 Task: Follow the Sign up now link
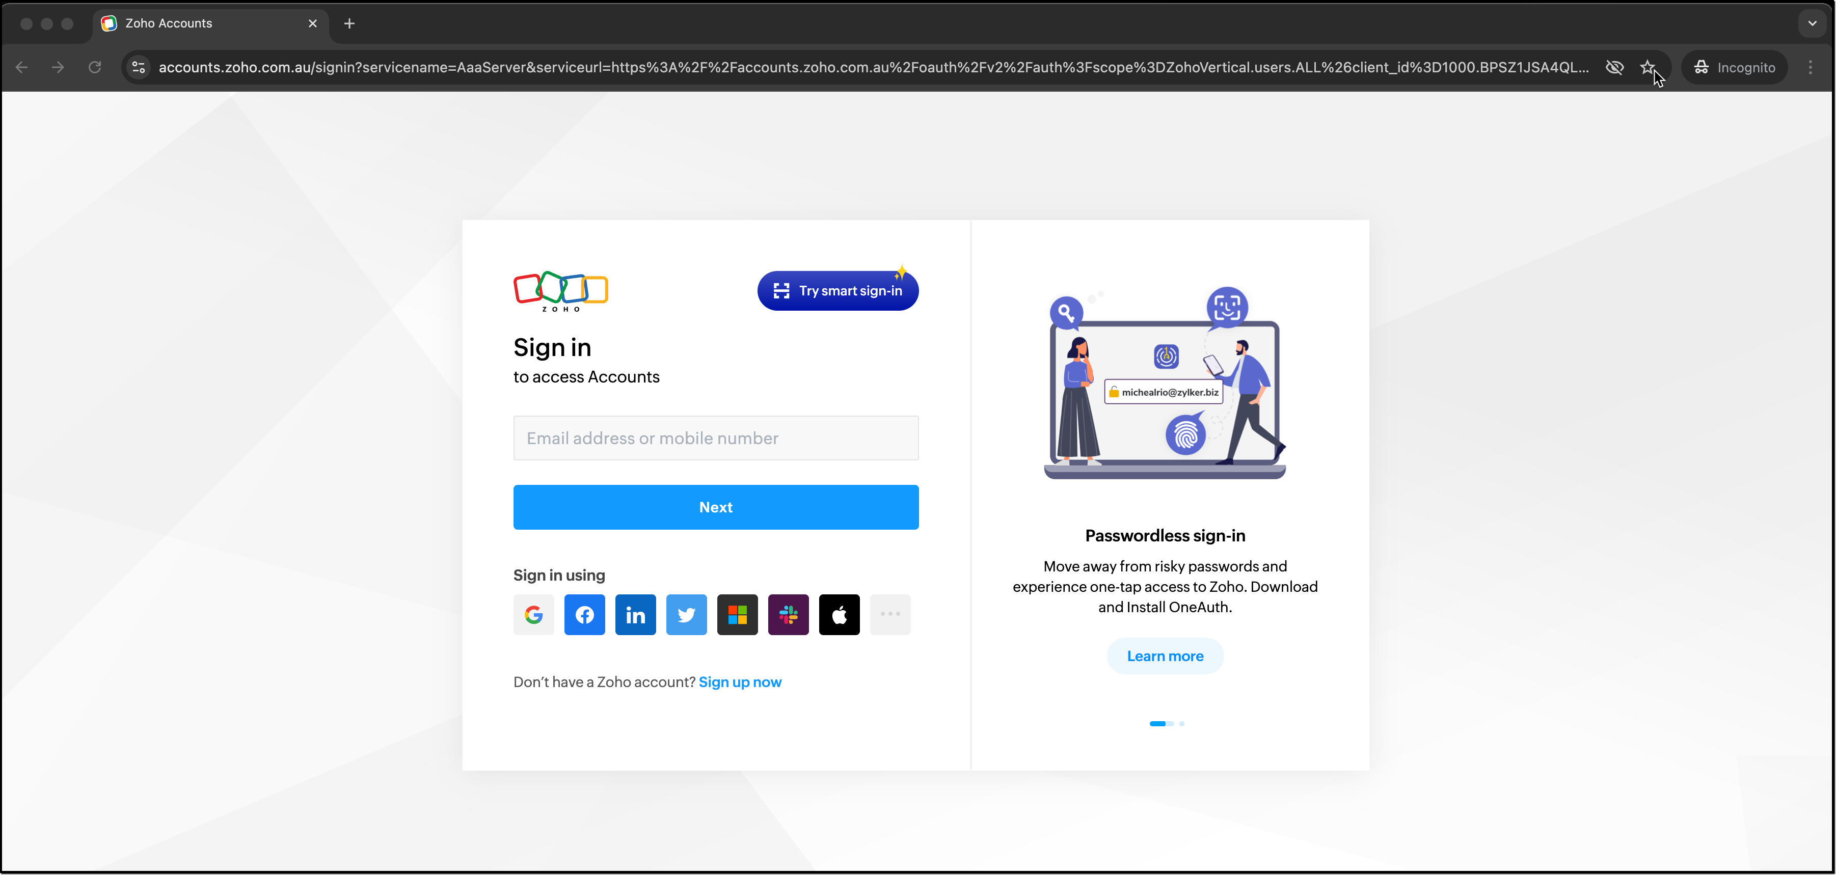(740, 682)
